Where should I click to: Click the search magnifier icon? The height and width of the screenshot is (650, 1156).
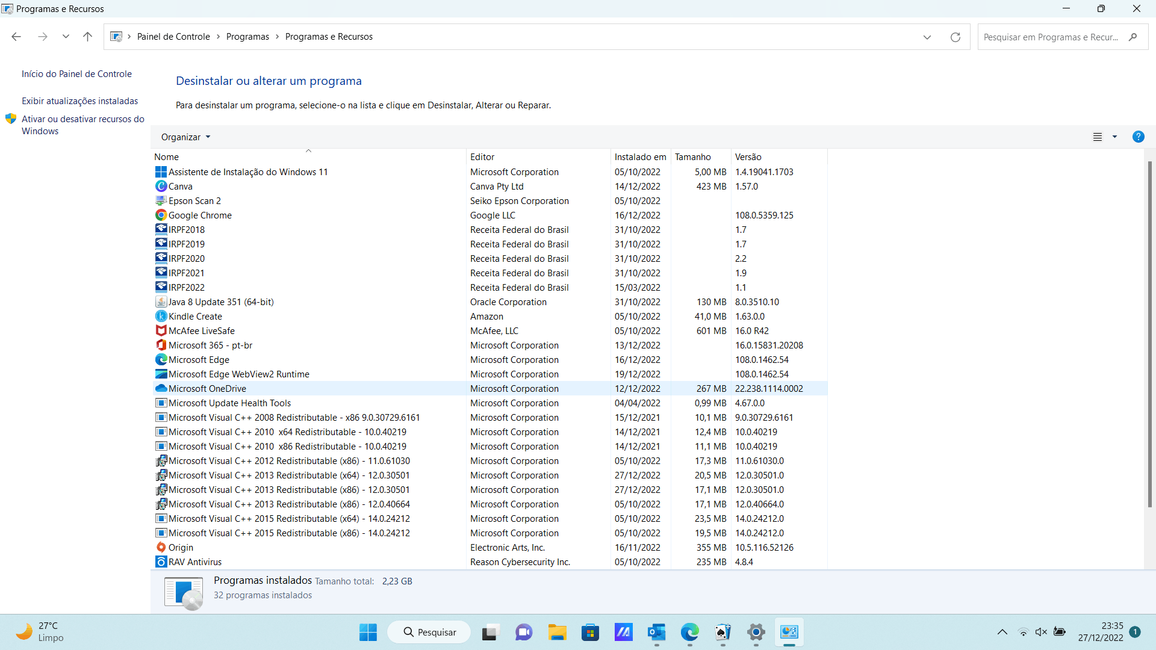(x=1133, y=37)
